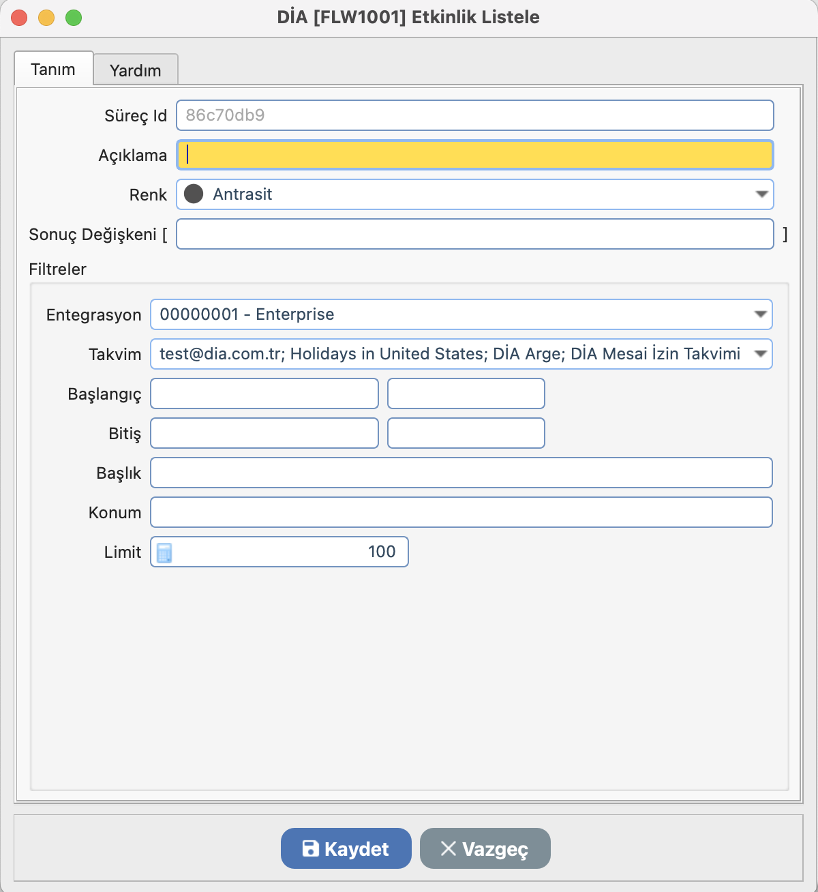This screenshot has width=818, height=892.
Task: Click the X icon on Vazgeç
Action: point(448,848)
